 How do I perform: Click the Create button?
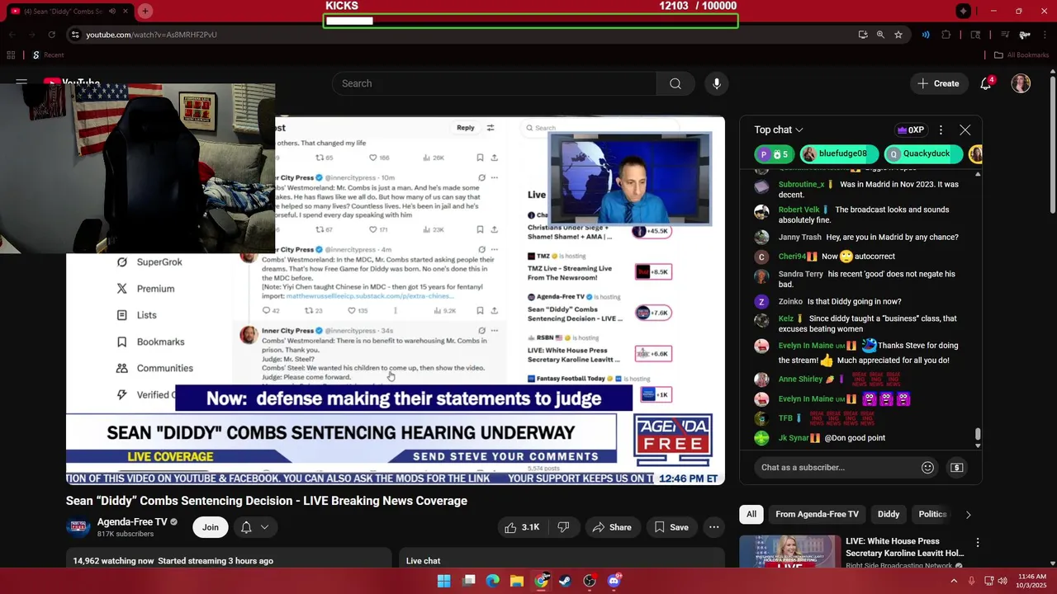[938, 83]
